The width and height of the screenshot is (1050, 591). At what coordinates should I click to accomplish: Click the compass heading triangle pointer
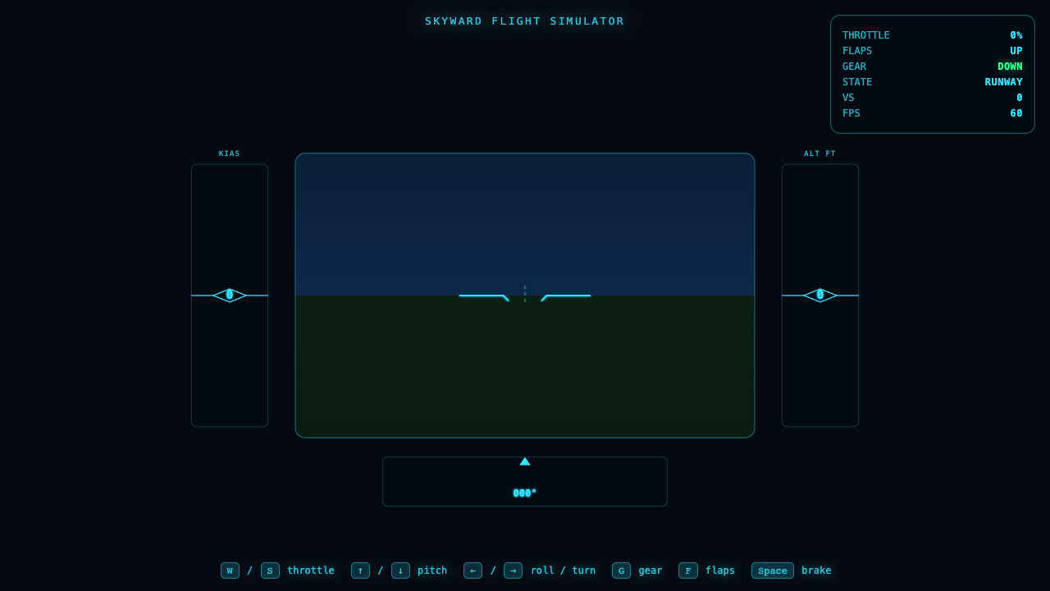click(525, 461)
